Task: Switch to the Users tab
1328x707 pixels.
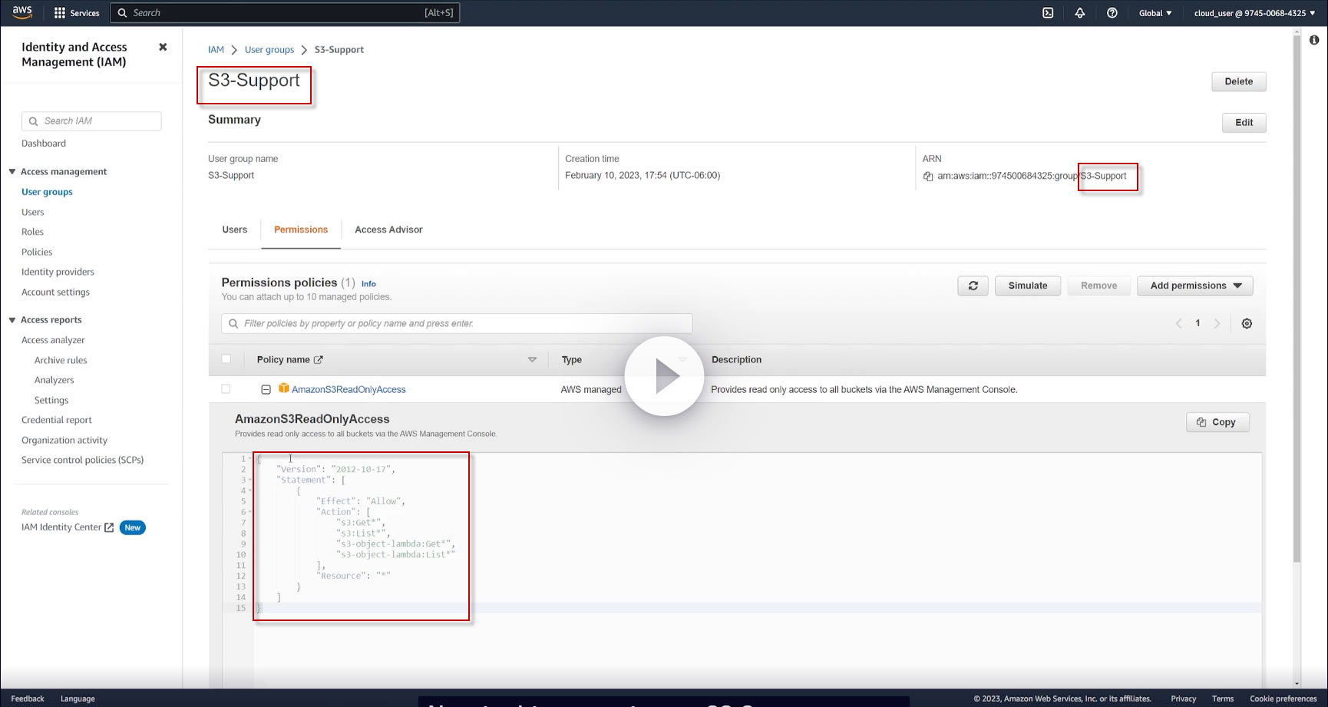Action: point(235,230)
